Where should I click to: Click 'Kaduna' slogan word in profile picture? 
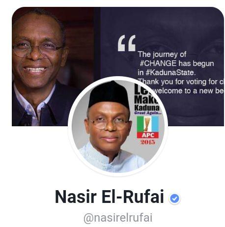pos(147,108)
